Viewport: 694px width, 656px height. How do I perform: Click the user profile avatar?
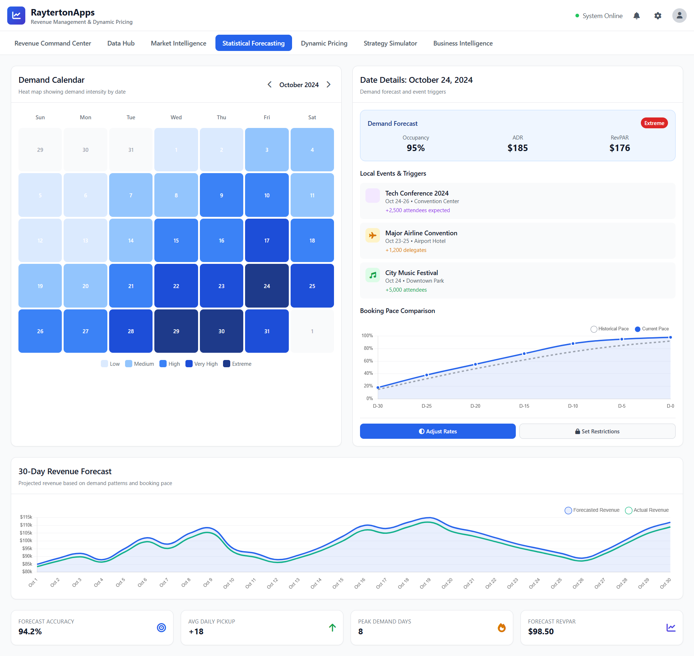coord(680,16)
